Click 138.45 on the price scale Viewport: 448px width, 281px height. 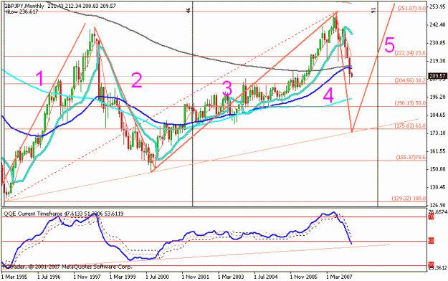click(438, 187)
